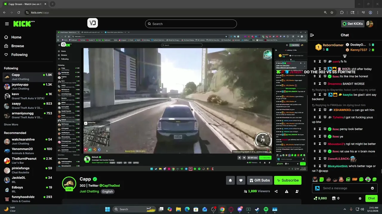Collapse the chat panel arrow icon
This screenshot has width=382, height=214.
(312, 35)
